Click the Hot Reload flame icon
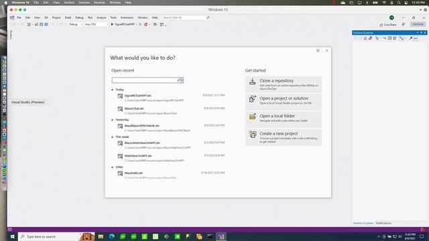 tap(146, 24)
